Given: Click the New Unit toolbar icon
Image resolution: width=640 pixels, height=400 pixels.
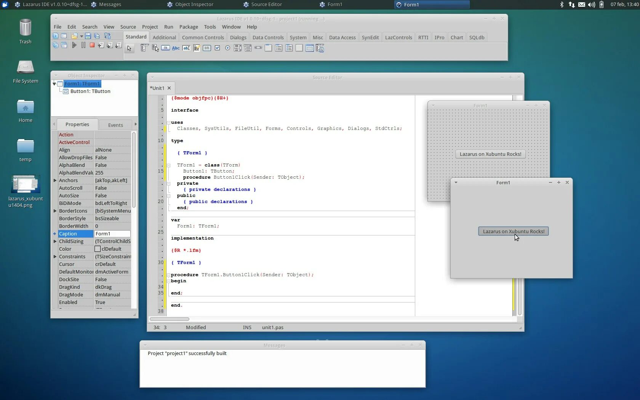Looking at the screenshot, I should pyautogui.click(x=56, y=36).
